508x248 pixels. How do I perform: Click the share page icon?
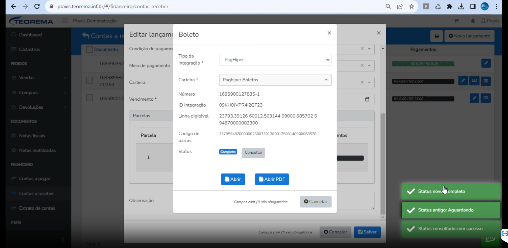(x=400, y=6)
